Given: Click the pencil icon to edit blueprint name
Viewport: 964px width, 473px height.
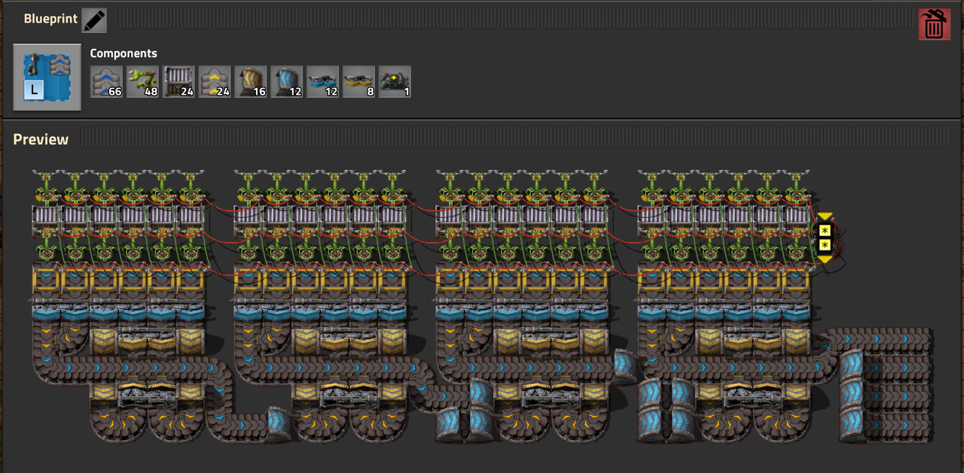Looking at the screenshot, I should (x=94, y=20).
